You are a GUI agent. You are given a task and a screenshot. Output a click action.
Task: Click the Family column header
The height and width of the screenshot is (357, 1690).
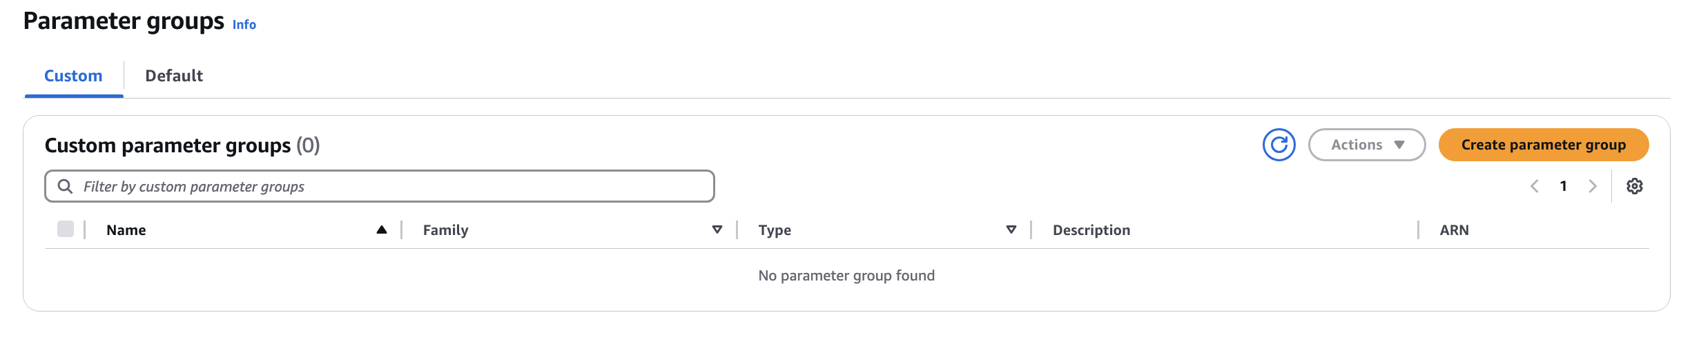(446, 230)
